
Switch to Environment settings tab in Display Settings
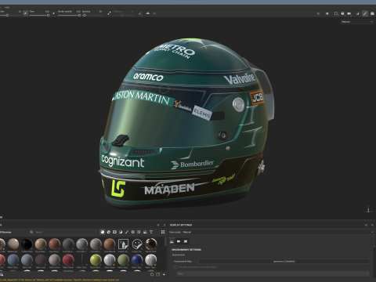coord(172,241)
